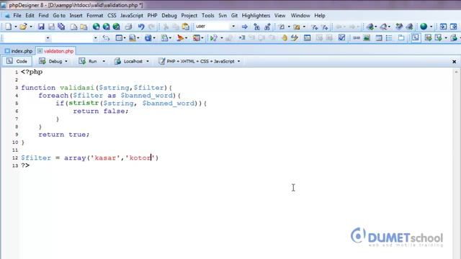
Task: Open the Debug button dropdown arrow
Action: [66, 61]
